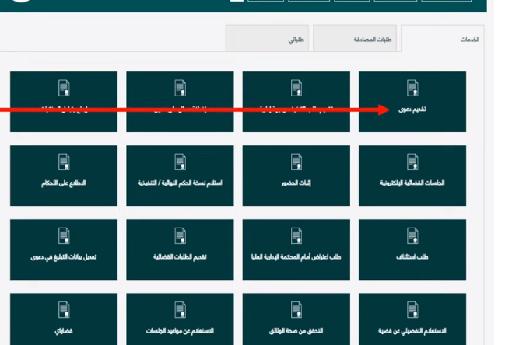Open the tile directly above الاطلاع على الأحكام
The height and width of the screenshot is (345, 512).
click(64, 101)
